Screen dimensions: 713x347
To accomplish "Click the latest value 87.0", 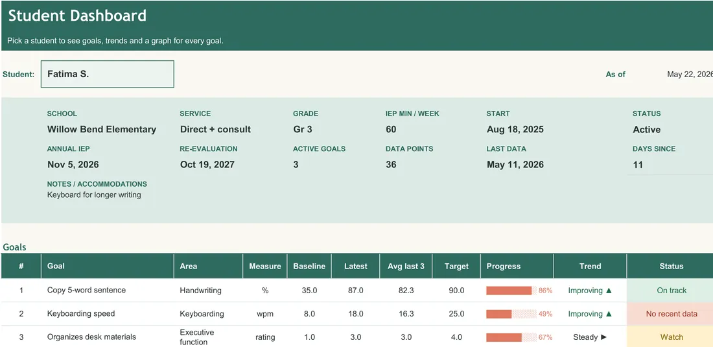I will 356,290.
